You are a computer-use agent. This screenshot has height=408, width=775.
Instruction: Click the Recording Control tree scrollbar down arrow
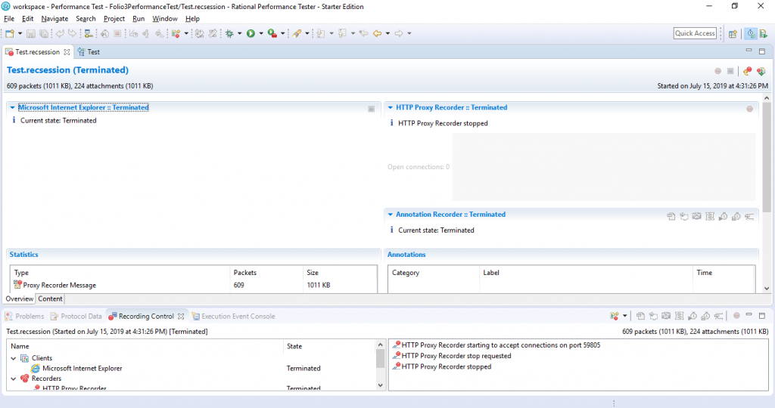(x=380, y=385)
